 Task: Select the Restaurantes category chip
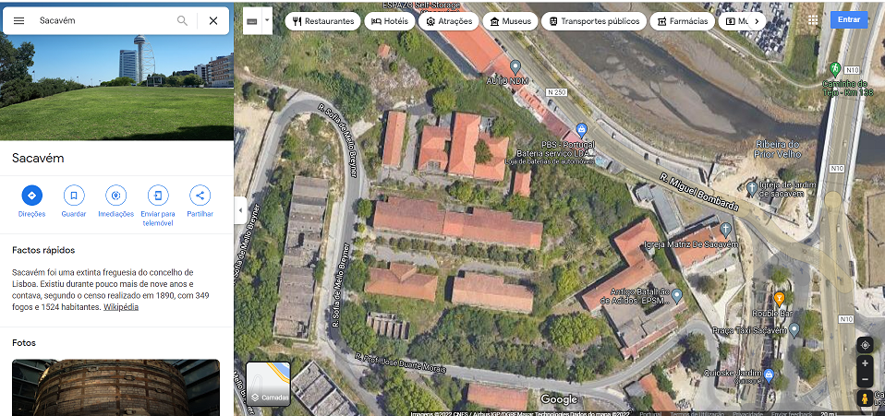[x=322, y=21]
